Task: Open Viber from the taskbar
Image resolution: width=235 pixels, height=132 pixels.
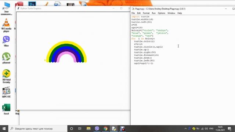Action: (97, 129)
